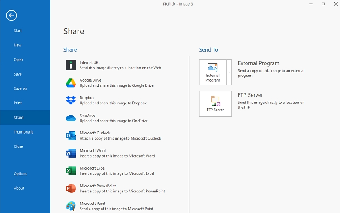Select Print in the sidebar
Image resolution: width=340 pixels, height=213 pixels.
[18, 103]
